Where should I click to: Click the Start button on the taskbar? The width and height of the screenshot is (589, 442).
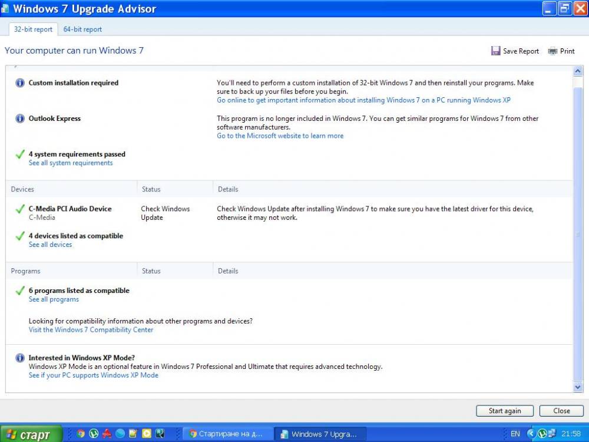point(30,434)
